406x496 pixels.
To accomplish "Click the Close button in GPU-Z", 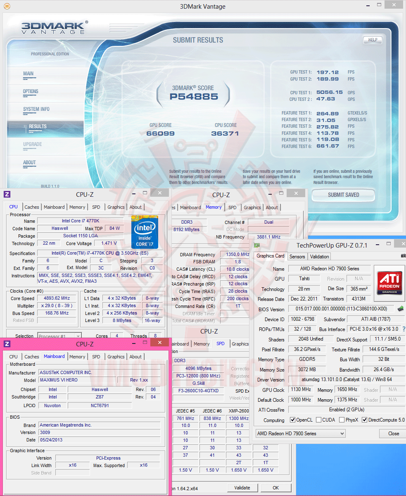I will click(394, 434).
